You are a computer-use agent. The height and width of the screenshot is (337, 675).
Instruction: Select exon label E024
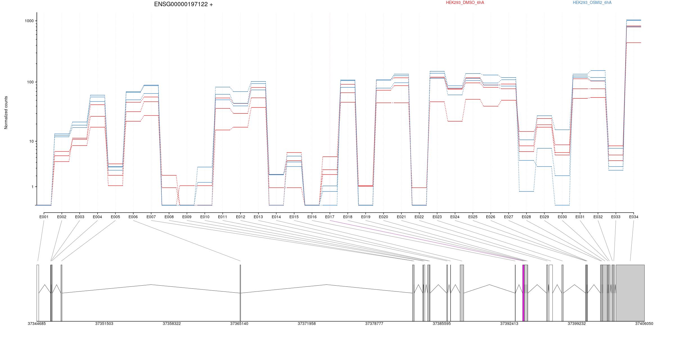455,217
